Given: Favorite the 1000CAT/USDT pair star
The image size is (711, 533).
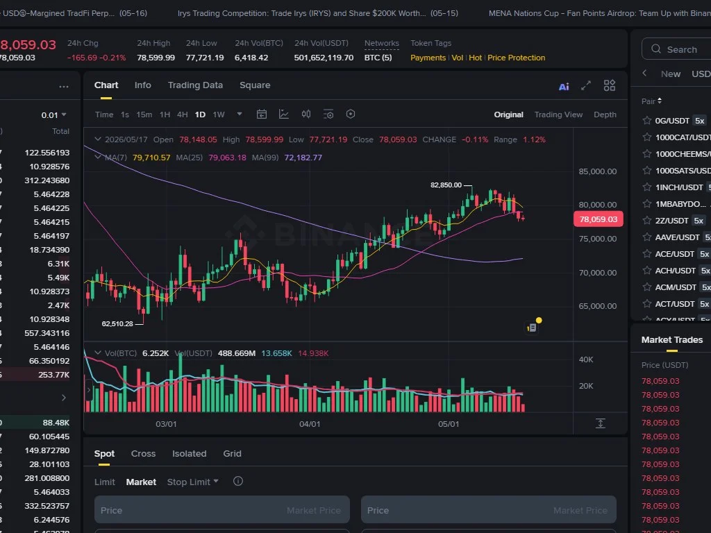Looking at the screenshot, I should [647, 137].
